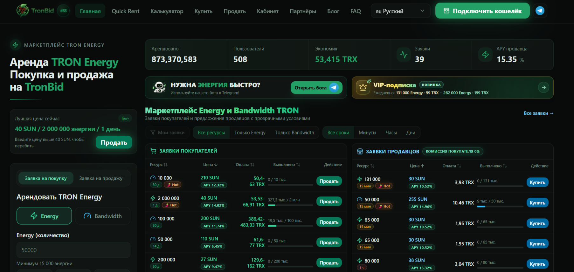Click progress bar of seller 50 000 order
This screenshot has width=574, height=272.
pyautogui.click(x=500, y=207)
